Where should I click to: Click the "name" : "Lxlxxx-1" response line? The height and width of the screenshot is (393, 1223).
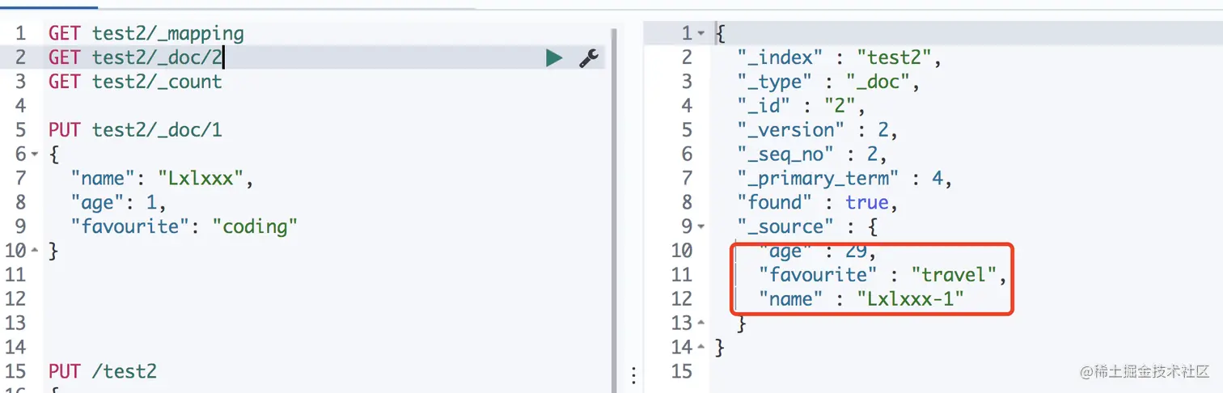[x=861, y=299]
